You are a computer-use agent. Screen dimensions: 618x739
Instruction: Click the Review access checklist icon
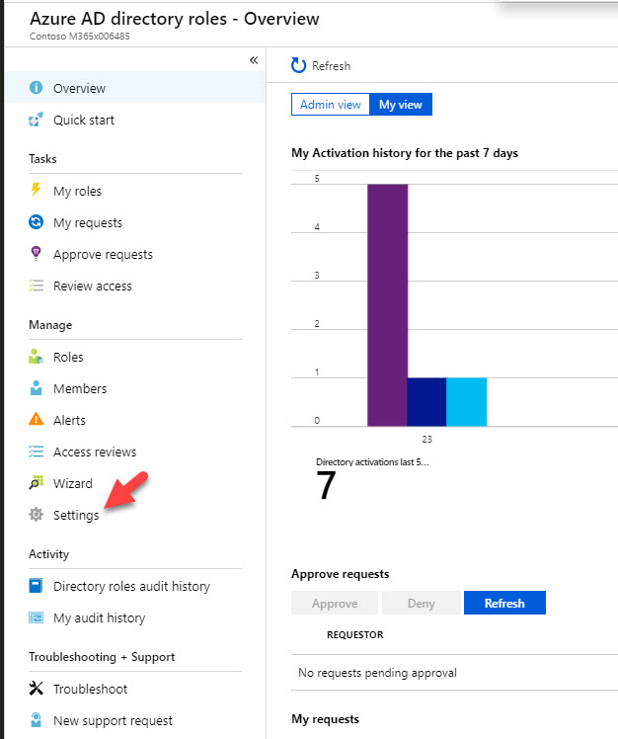click(36, 286)
